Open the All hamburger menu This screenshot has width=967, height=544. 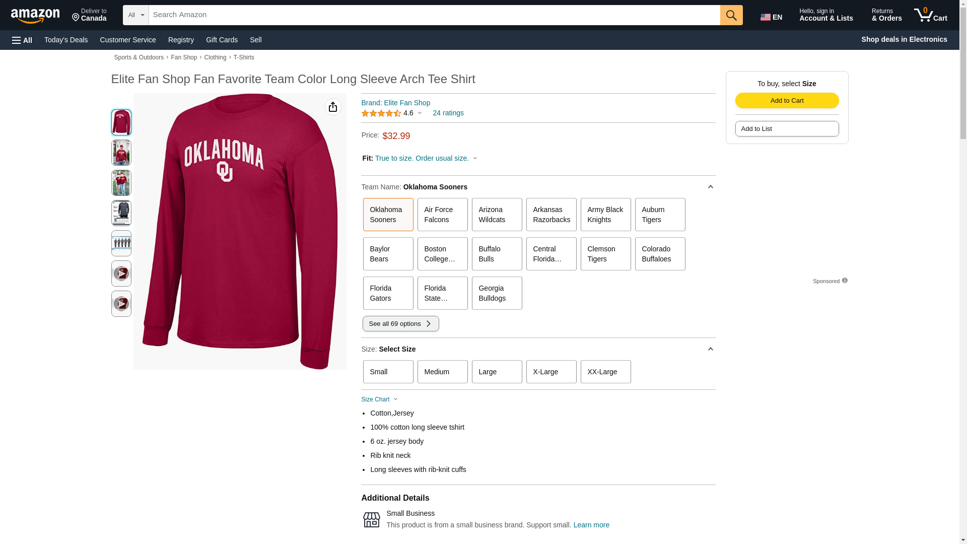pyautogui.click(x=22, y=40)
